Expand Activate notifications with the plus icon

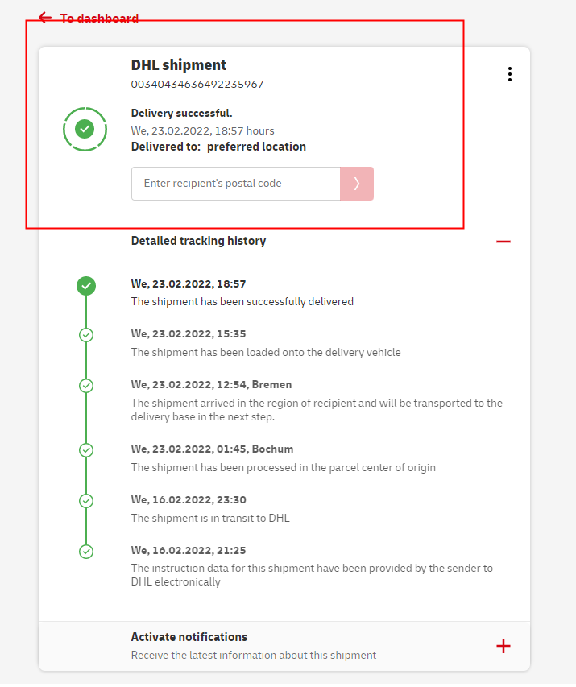point(503,646)
